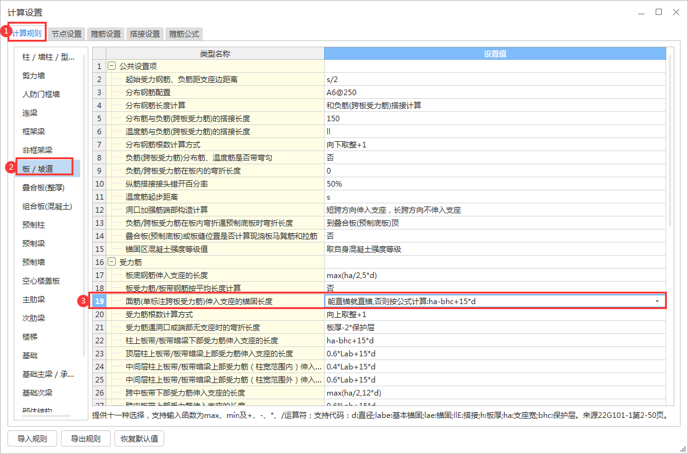
Task: Select 基础主梁 / 承... in the component list
Action: 49,374
